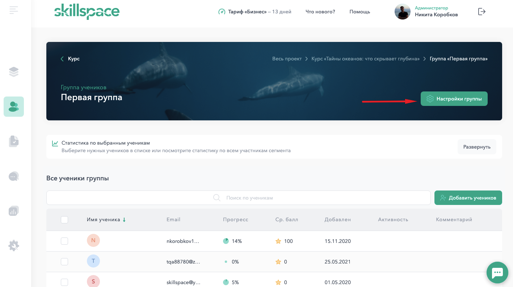Expand the selected students statistics panel
The image size is (513, 287).
[477, 147]
